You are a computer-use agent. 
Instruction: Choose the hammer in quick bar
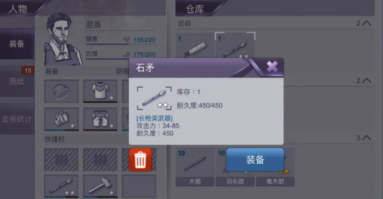coord(100,186)
